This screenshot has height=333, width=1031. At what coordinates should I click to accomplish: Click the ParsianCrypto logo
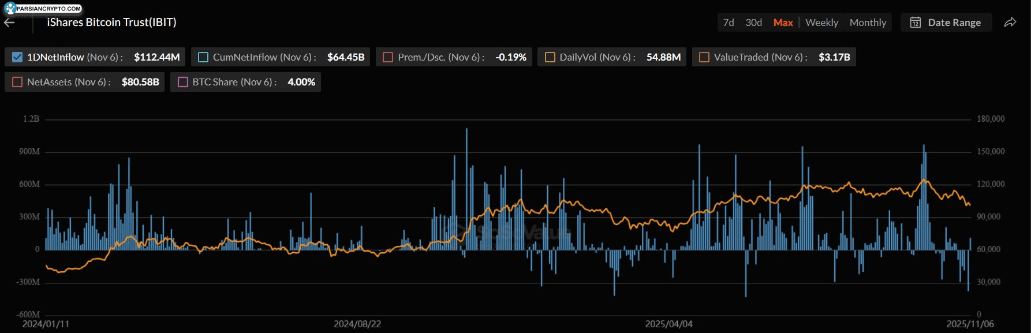[43, 8]
